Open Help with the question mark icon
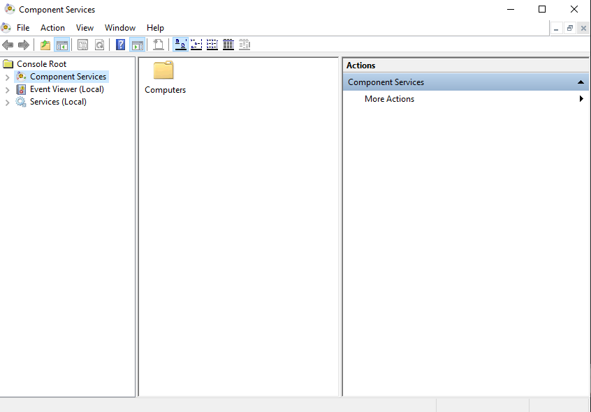Viewport: 591px width, 412px height. [121, 45]
